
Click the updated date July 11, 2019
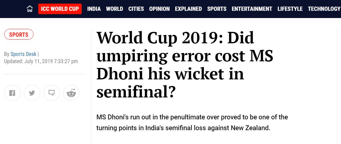pos(38,61)
